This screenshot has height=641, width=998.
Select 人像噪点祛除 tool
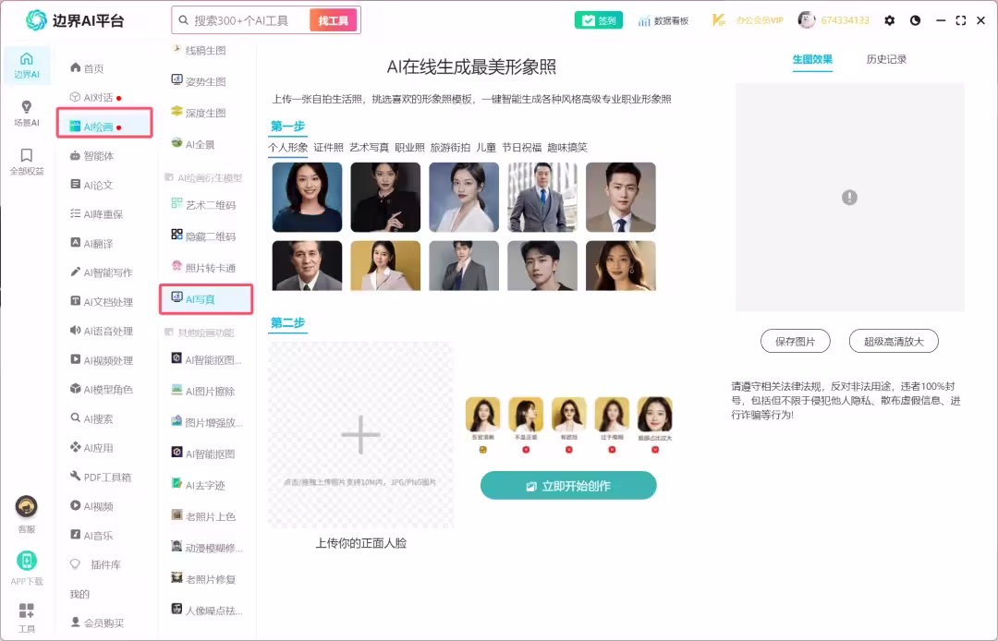(x=207, y=611)
